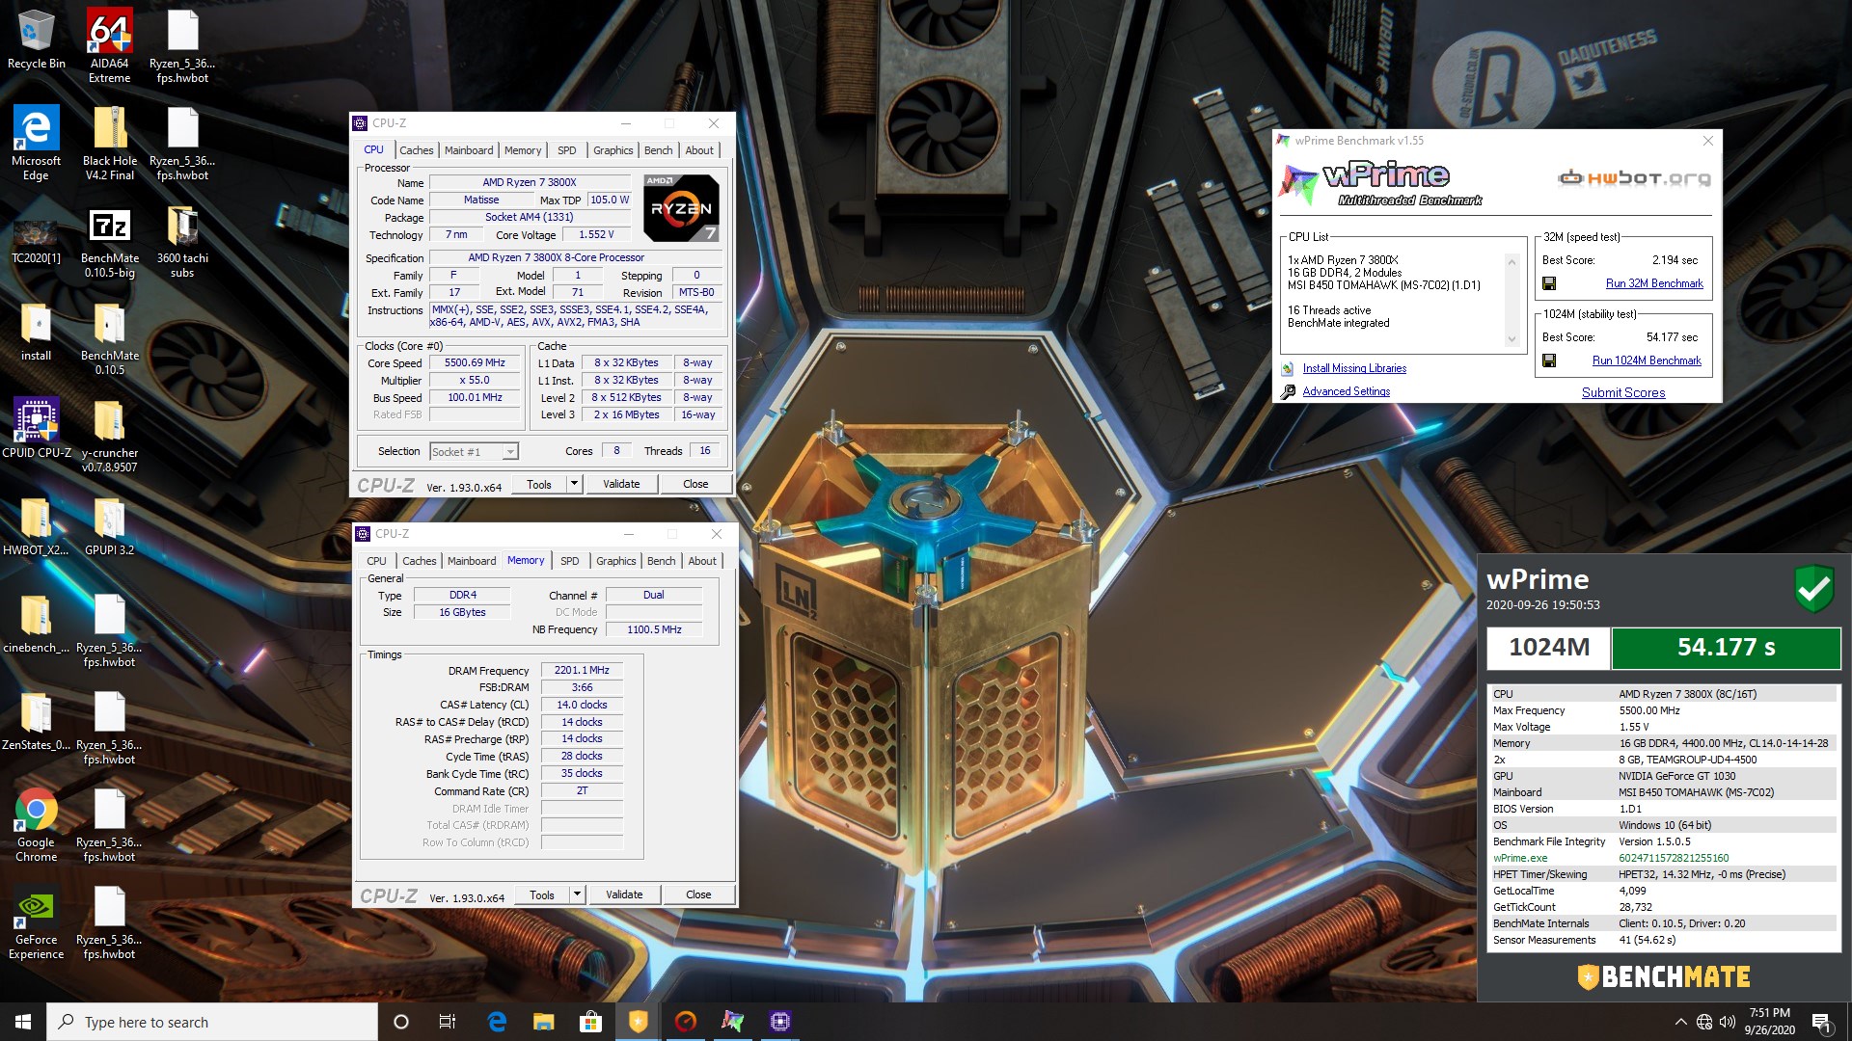Viewport: 1852px width, 1041px height.
Task: Open Graphics tab in bottom CPU-Z window
Action: coord(616,561)
